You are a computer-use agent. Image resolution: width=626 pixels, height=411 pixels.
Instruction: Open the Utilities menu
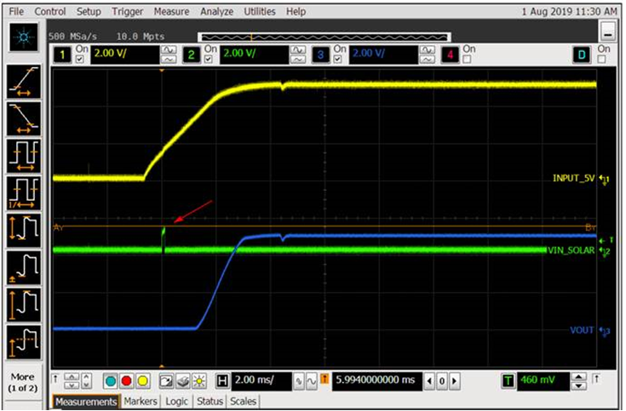pos(260,12)
